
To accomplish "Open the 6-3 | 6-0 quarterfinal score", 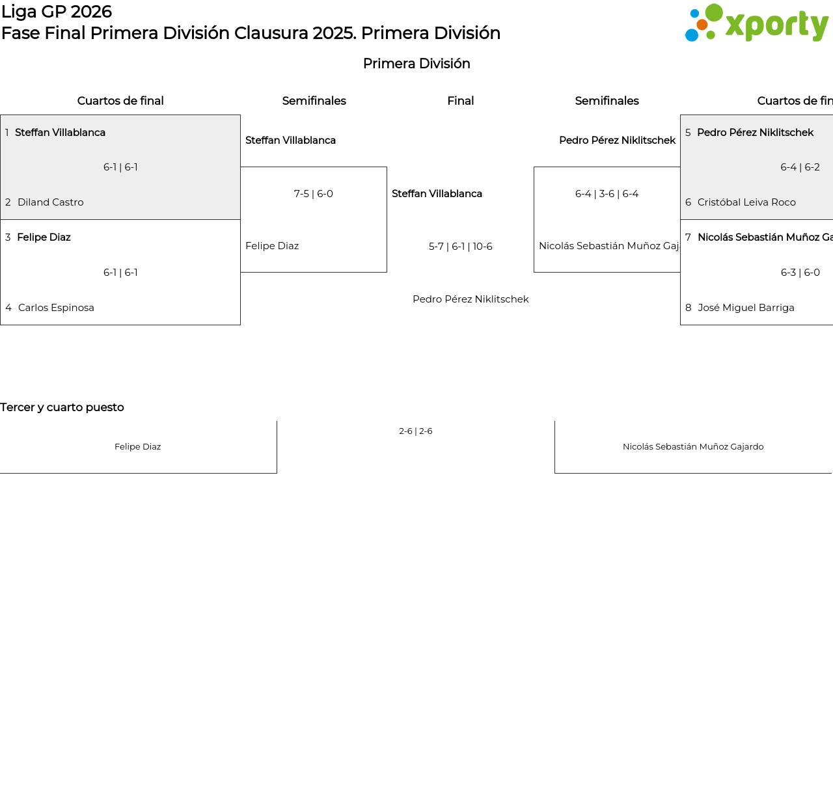I will pos(800,273).
